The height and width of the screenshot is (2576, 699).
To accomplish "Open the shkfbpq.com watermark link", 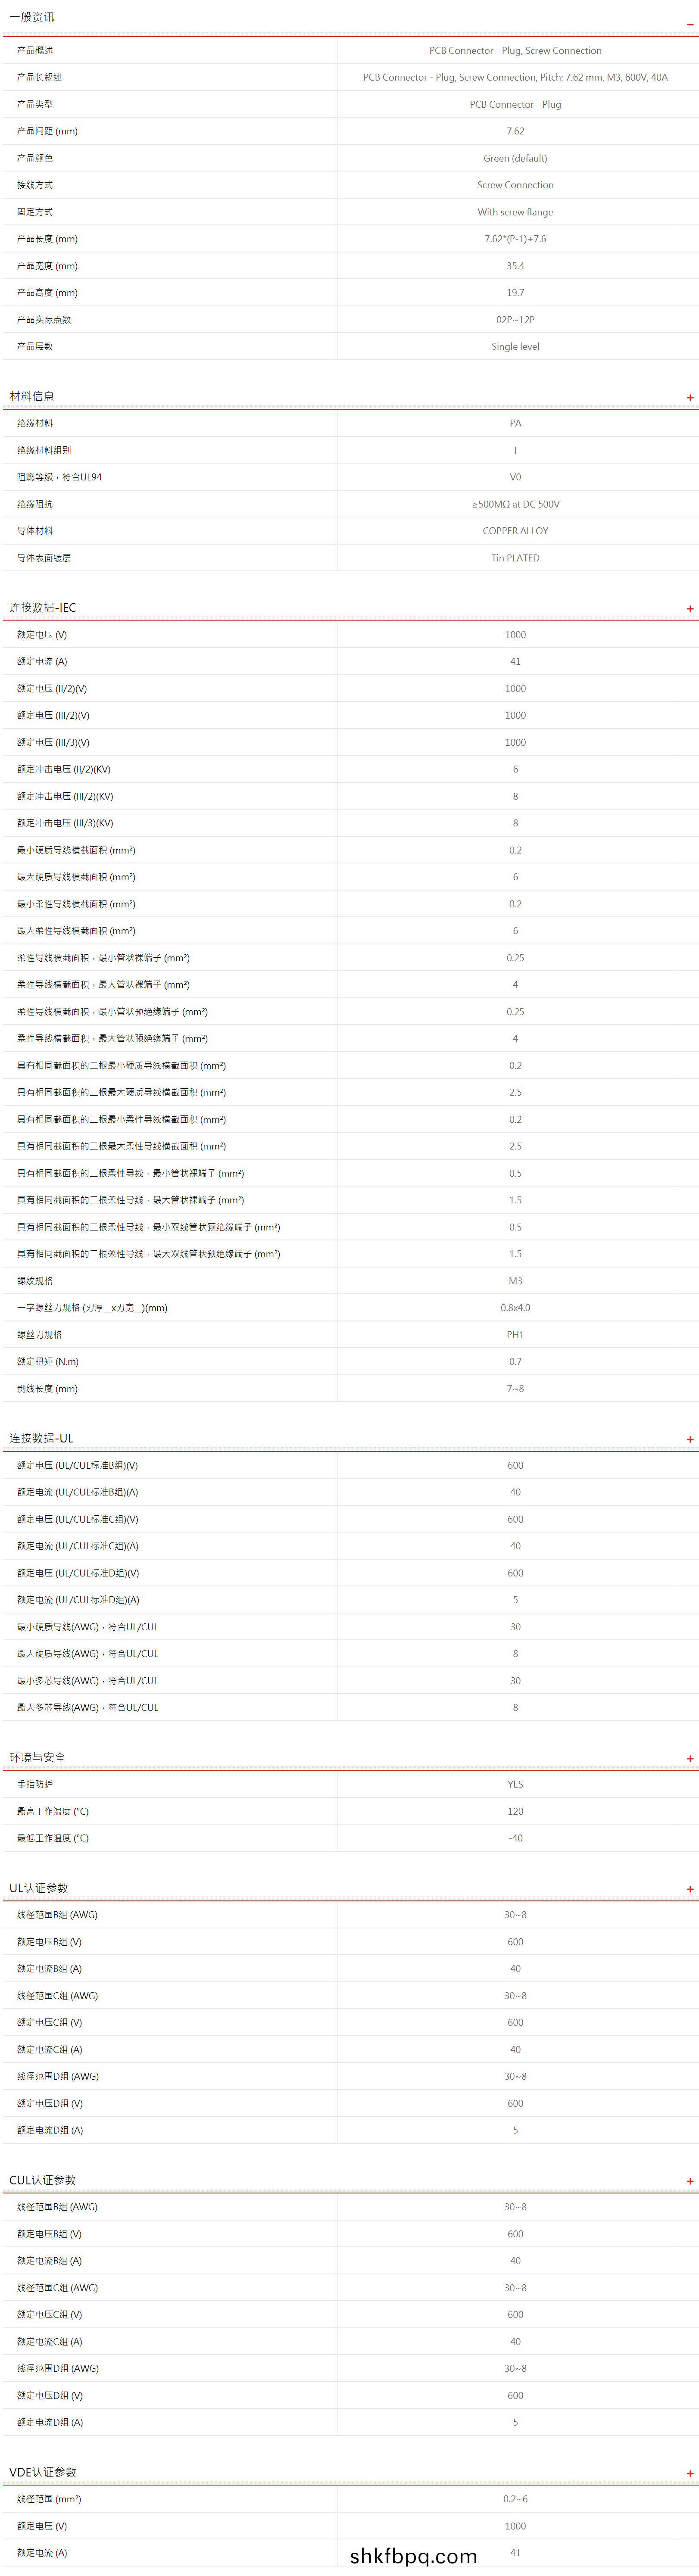I will pos(413,2556).
